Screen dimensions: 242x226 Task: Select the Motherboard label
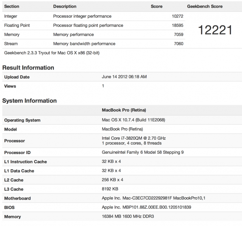(17, 198)
